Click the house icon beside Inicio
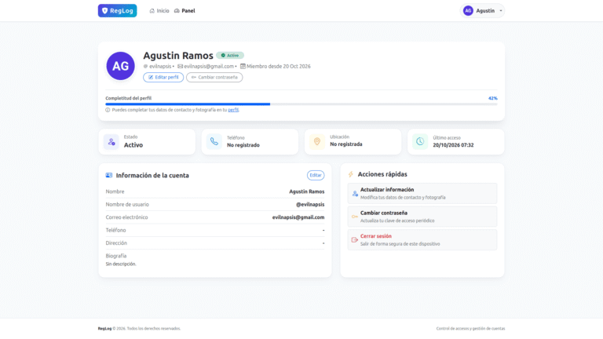This screenshot has width=603, height=339. 152,11
